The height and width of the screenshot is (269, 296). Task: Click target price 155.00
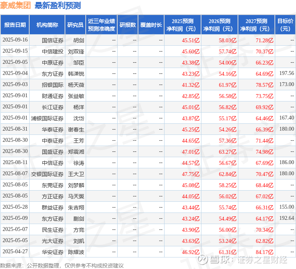click(286, 207)
